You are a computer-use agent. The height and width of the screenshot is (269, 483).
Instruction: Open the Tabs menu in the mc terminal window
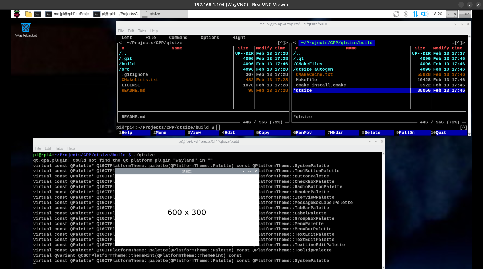click(142, 31)
